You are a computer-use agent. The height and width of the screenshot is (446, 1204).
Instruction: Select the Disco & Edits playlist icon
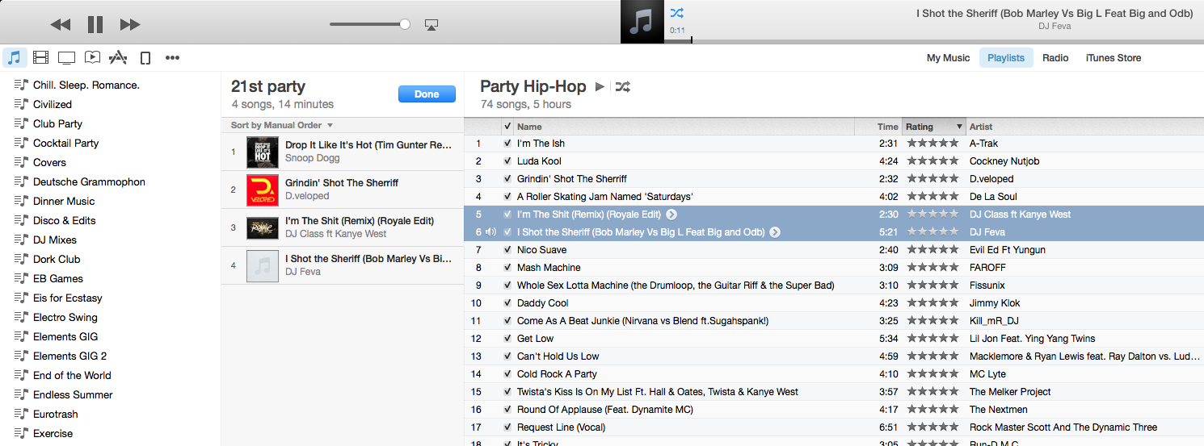click(x=21, y=220)
